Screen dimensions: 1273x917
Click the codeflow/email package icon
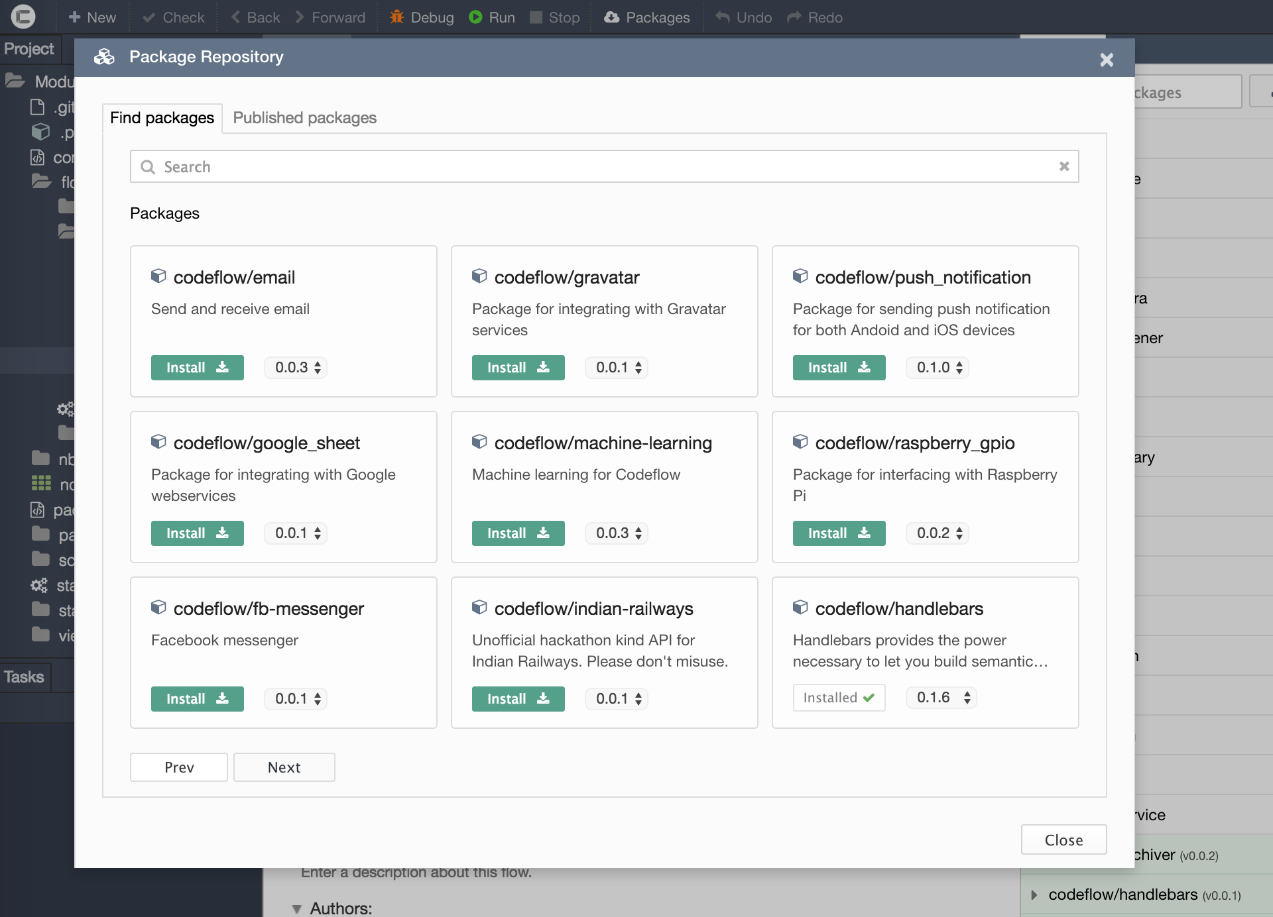158,276
